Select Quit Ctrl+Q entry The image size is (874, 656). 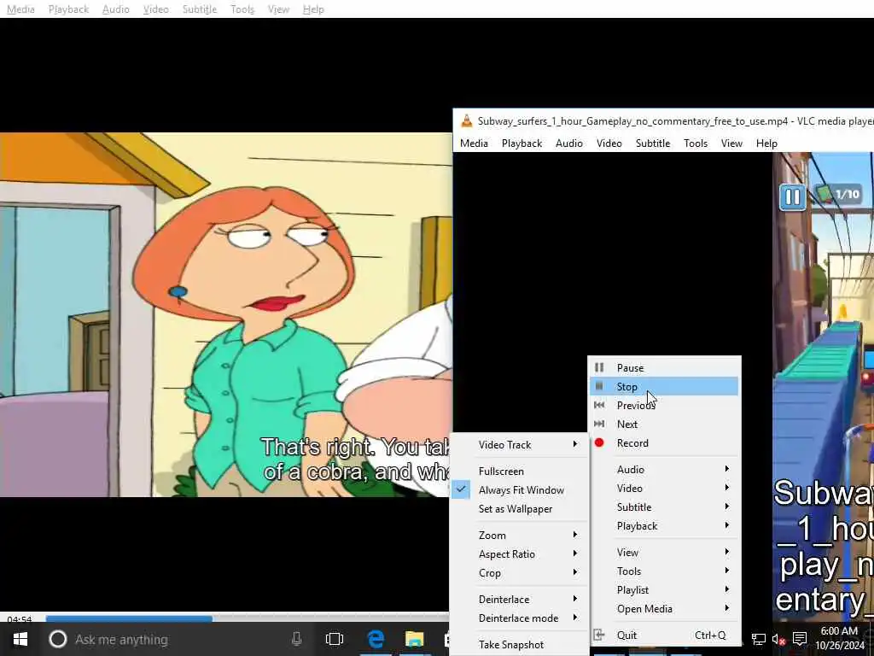click(664, 635)
